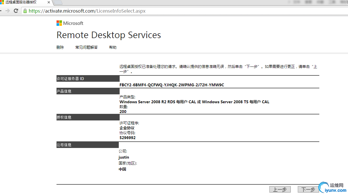Image resolution: width=348 pixels, height=195 pixels.
Task: Click the country value 中国
Action: click(x=123, y=169)
